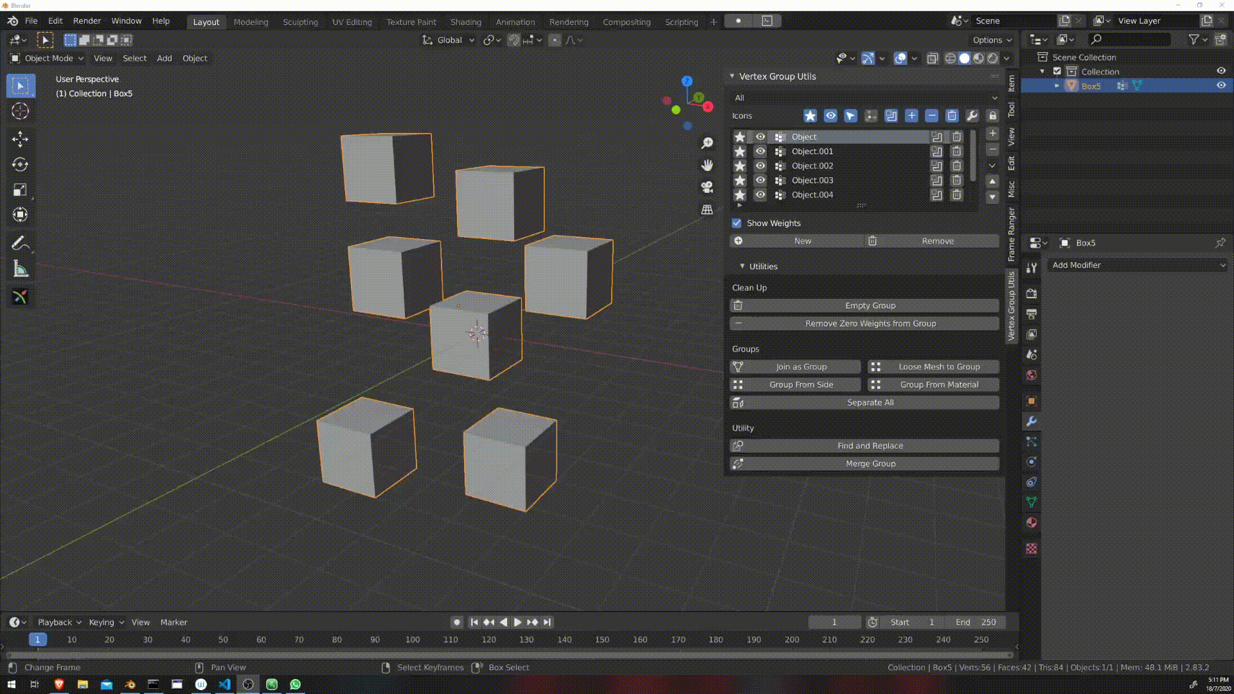The height and width of the screenshot is (694, 1234).
Task: Open the Item sidebar tab
Action: tap(1012, 84)
